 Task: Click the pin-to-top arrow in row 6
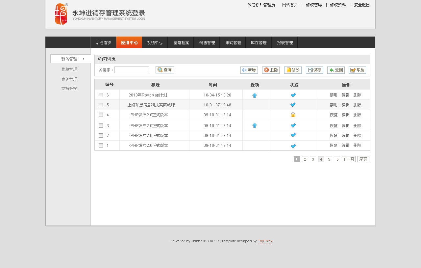point(255,95)
